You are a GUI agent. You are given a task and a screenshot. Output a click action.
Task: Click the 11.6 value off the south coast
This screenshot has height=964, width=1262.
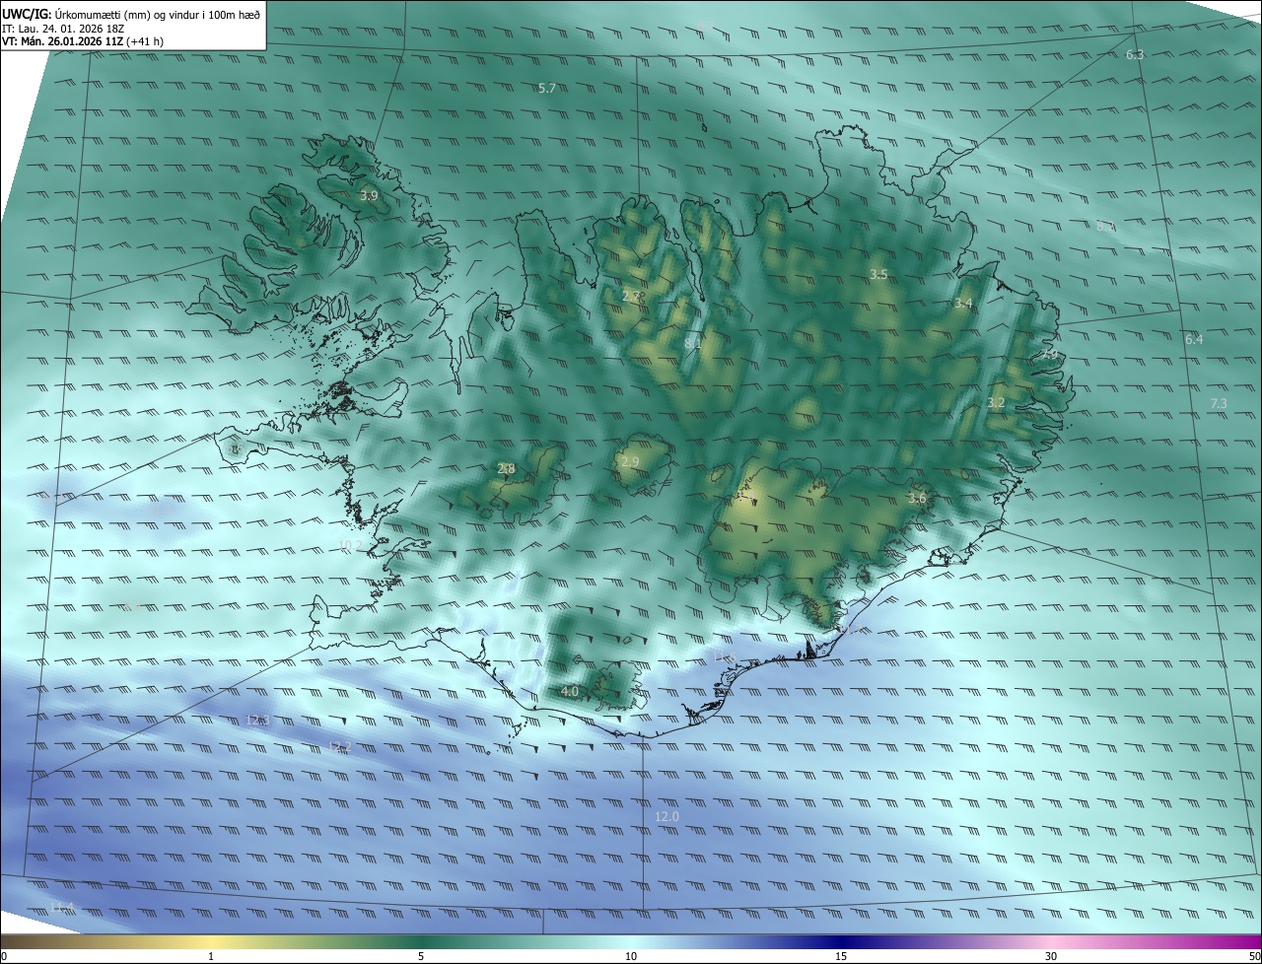(725, 657)
